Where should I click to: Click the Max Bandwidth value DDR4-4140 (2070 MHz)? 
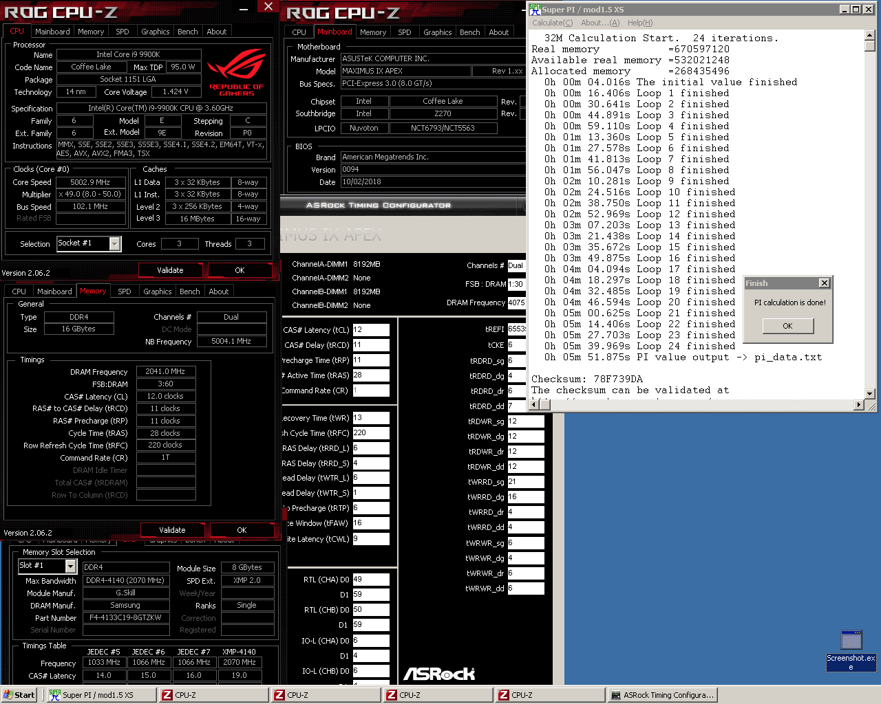coord(126,580)
